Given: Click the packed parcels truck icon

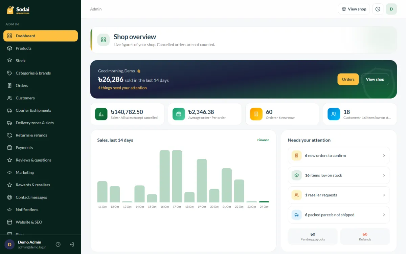Looking at the screenshot, I should click(x=297, y=215).
